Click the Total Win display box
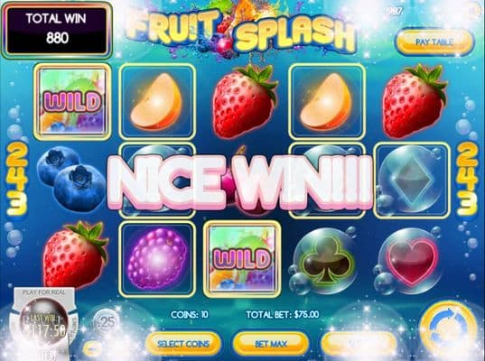This screenshot has width=485, height=361. point(57,30)
